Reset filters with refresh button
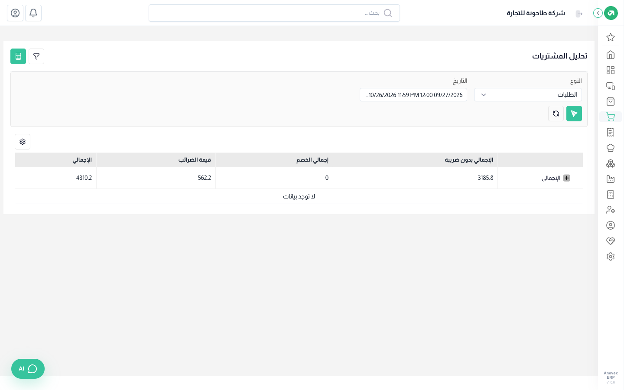Screen dimensions: 624x390 click(x=556, y=114)
